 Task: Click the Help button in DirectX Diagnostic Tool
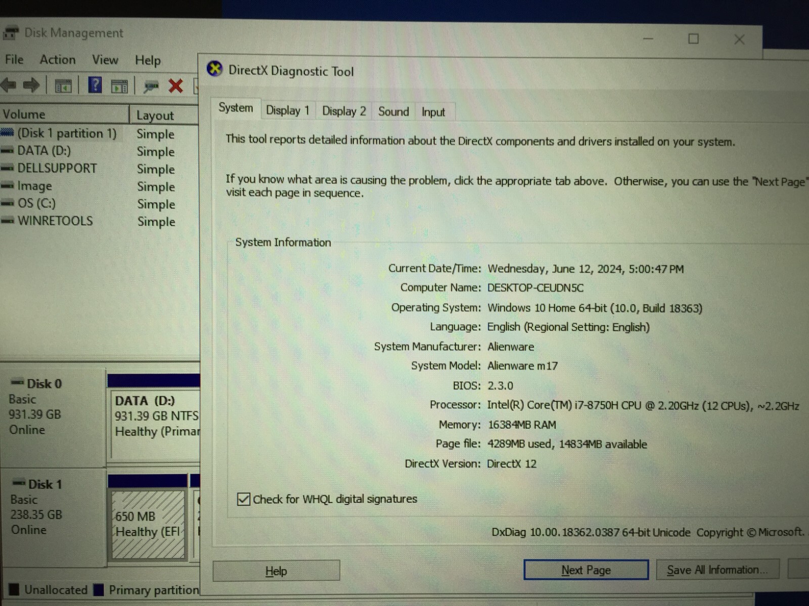coord(276,571)
